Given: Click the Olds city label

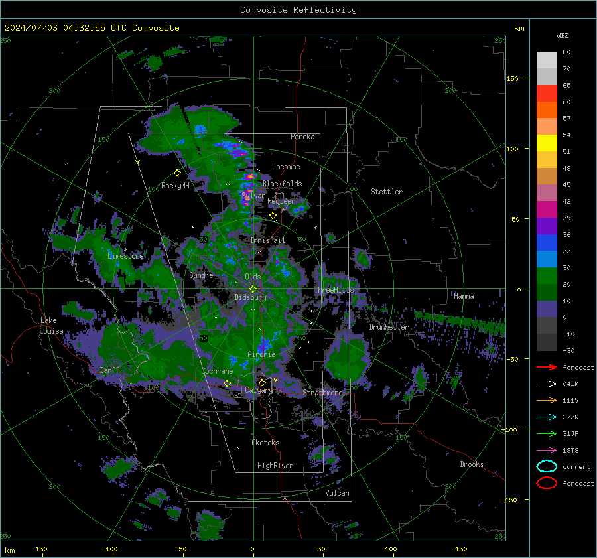Looking at the screenshot, I should 253,276.
